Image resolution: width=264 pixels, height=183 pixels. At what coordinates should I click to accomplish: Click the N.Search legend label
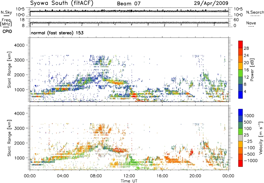click(x=255, y=12)
